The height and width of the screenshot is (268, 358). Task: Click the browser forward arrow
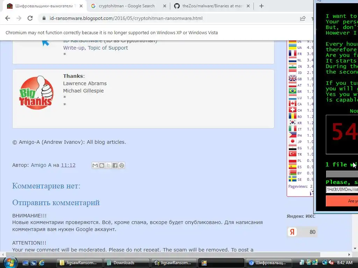[19, 18]
